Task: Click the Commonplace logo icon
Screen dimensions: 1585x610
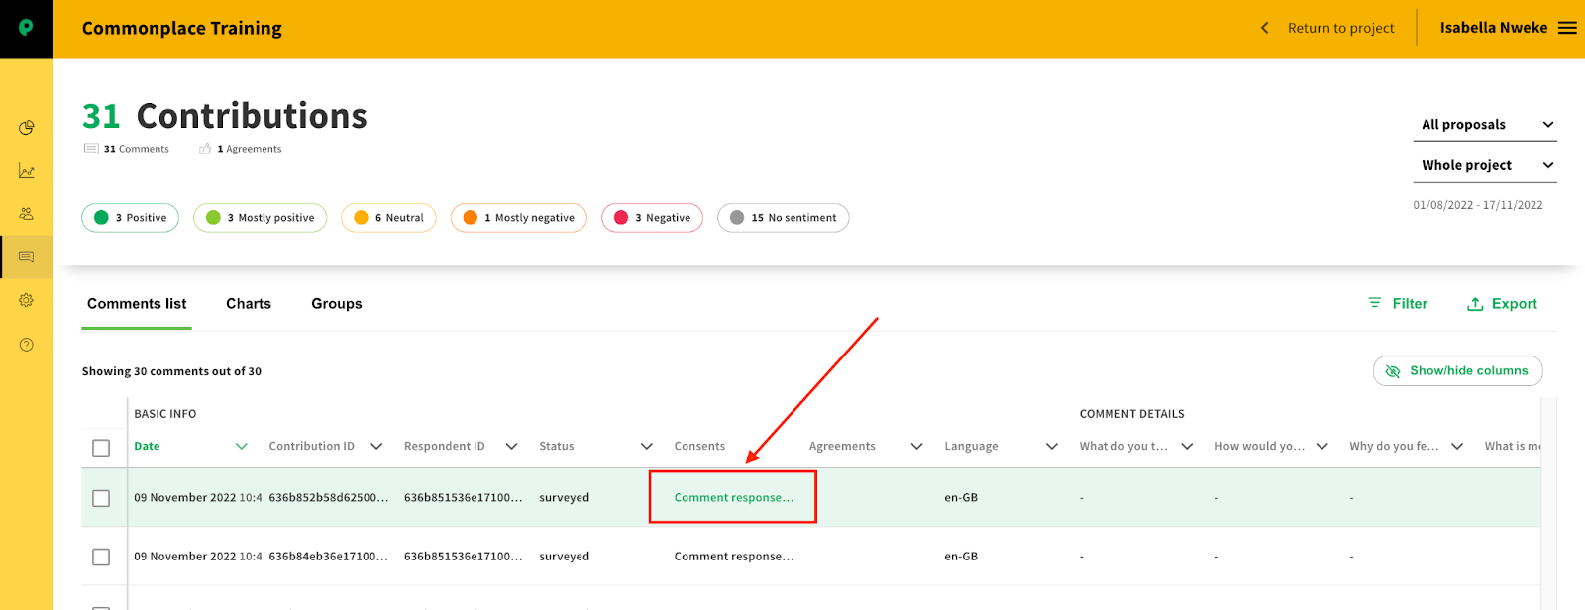Action: 26,28
